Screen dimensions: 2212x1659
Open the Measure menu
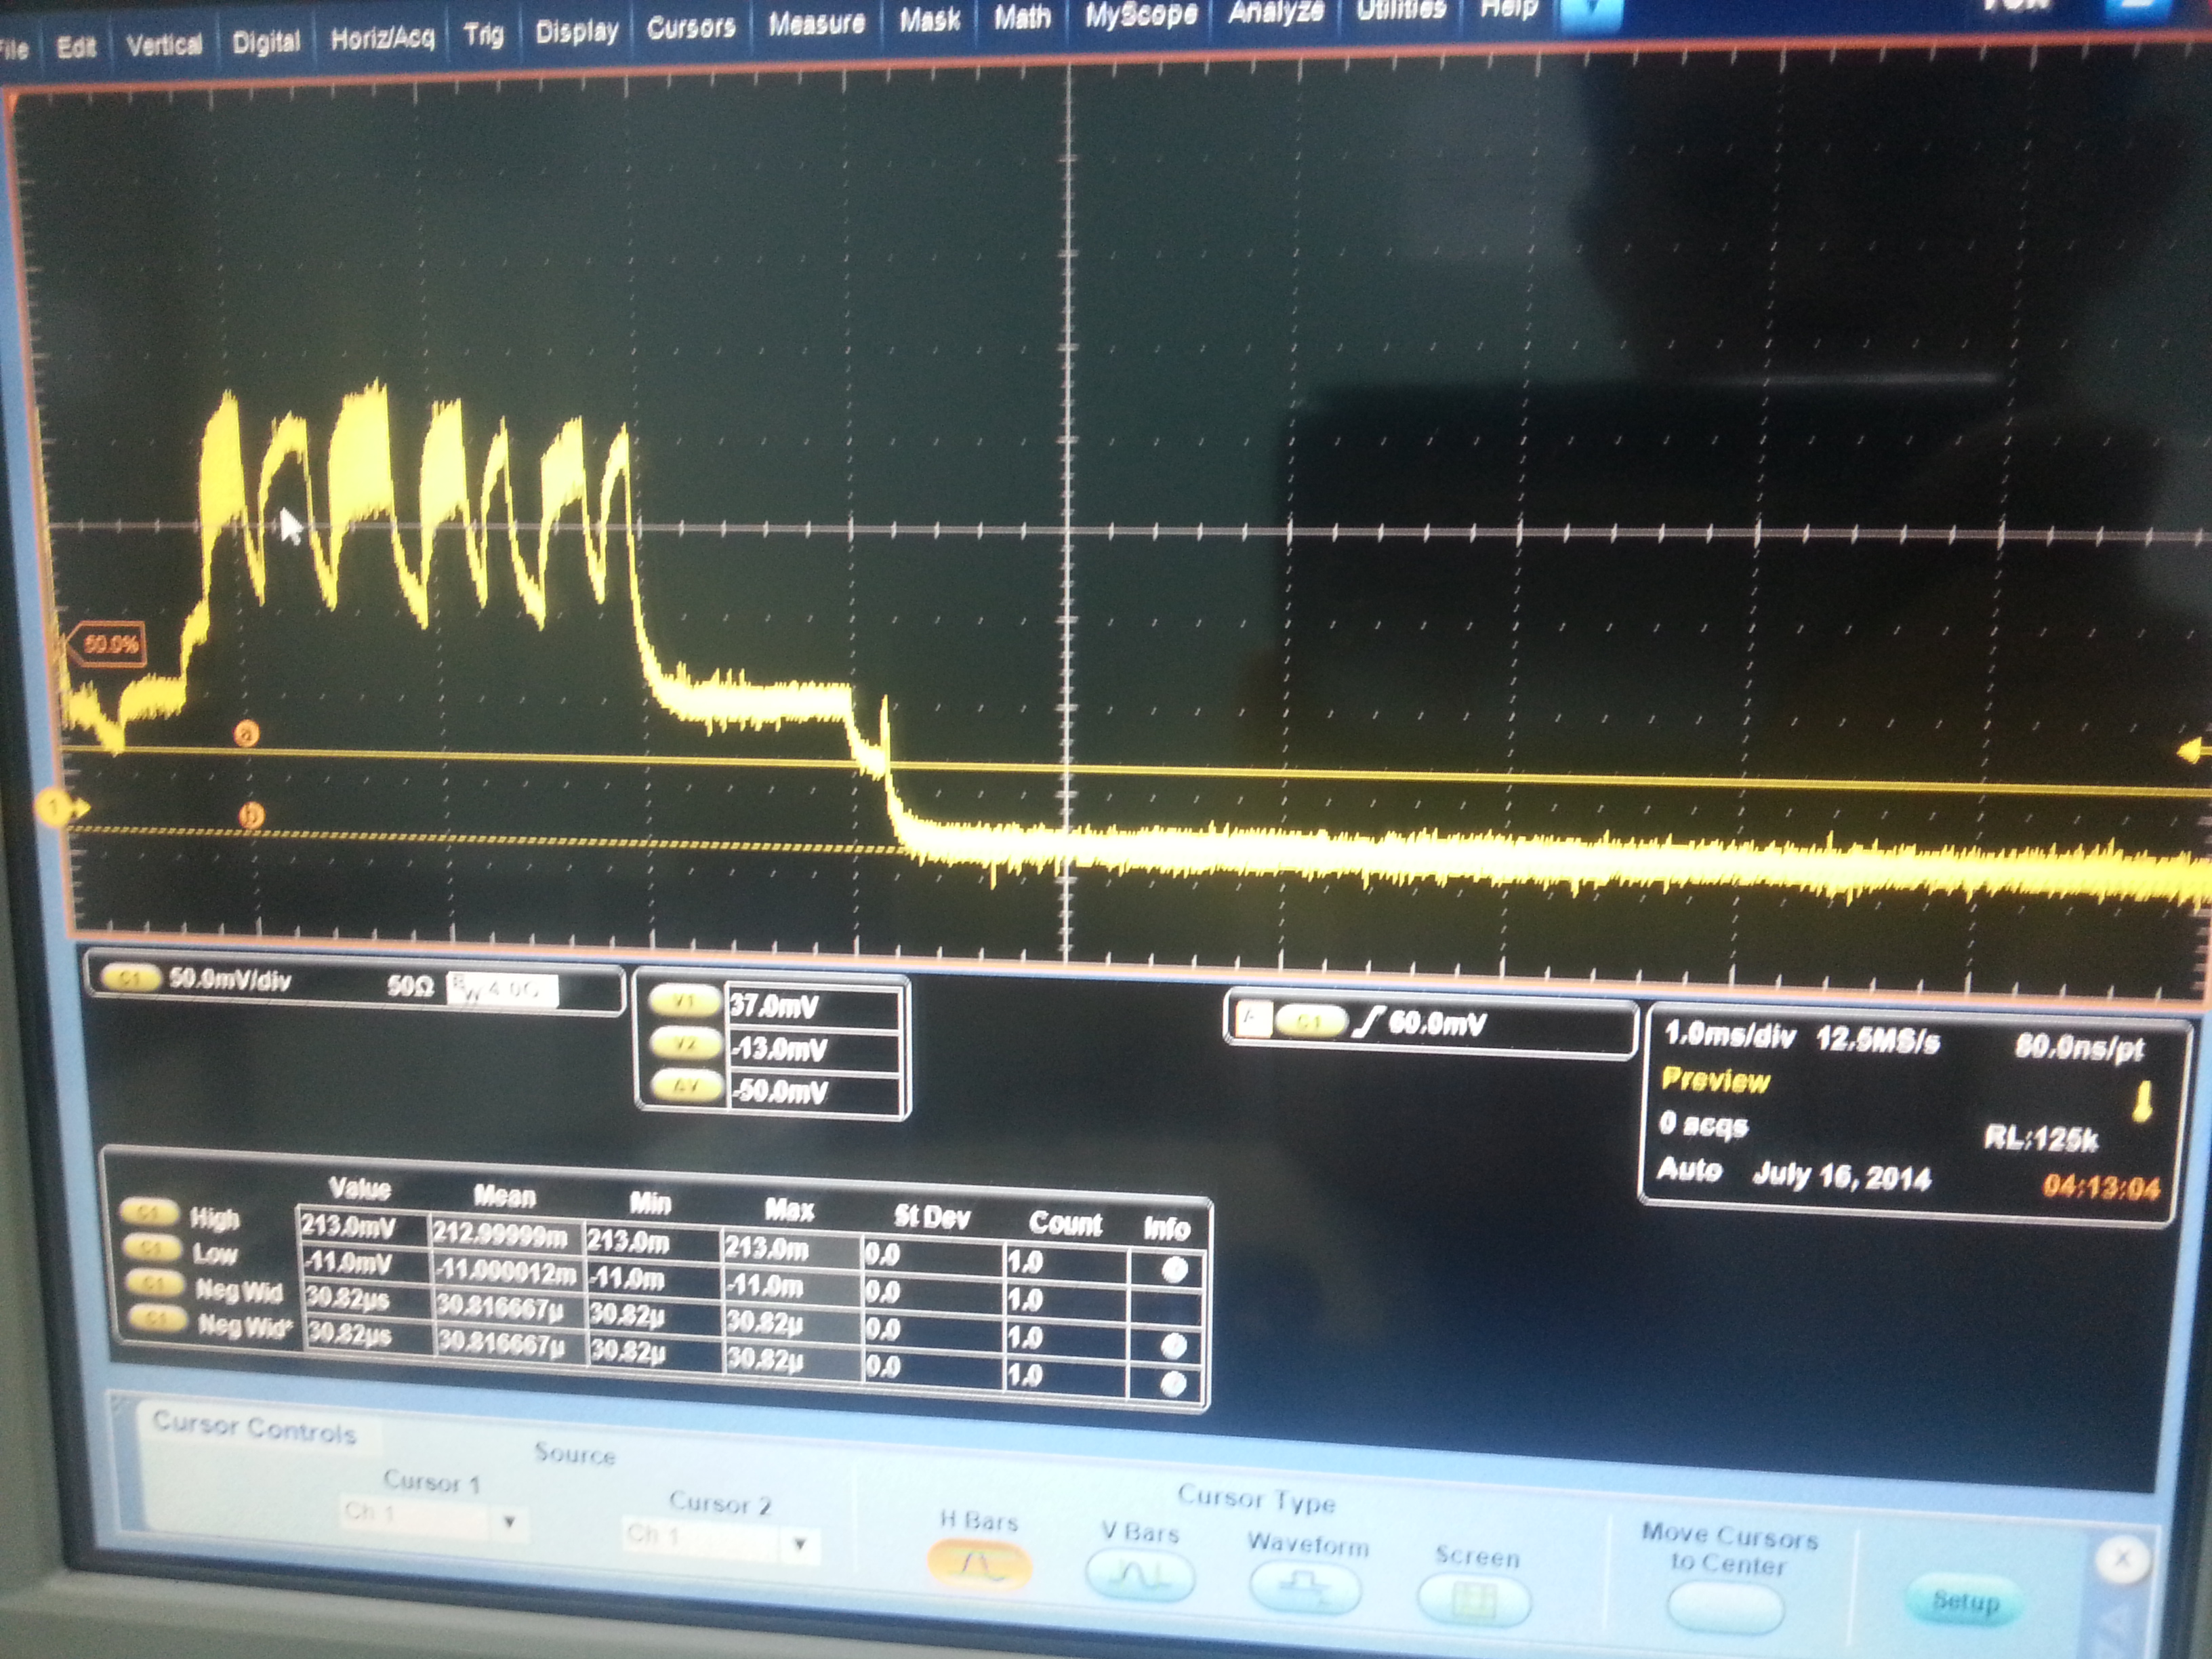pyautogui.click(x=816, y=24)
